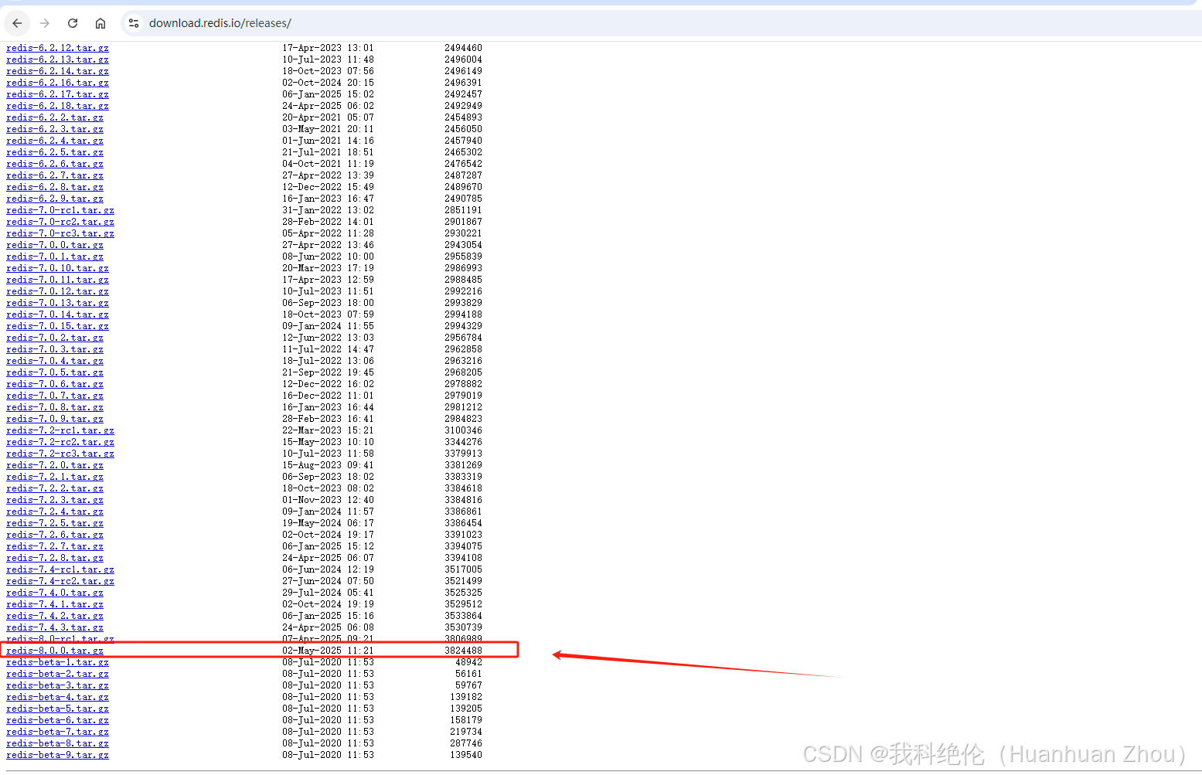
Task: Download redis-7.0.15.tar.gz
Action: [x=57, y=326]
